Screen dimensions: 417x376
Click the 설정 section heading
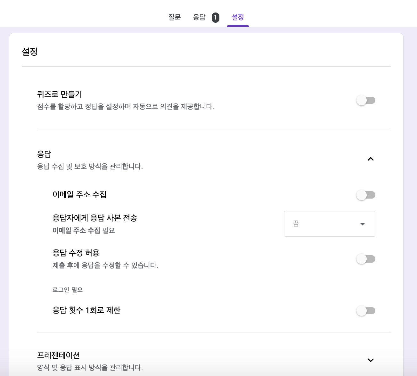[29, 51]
